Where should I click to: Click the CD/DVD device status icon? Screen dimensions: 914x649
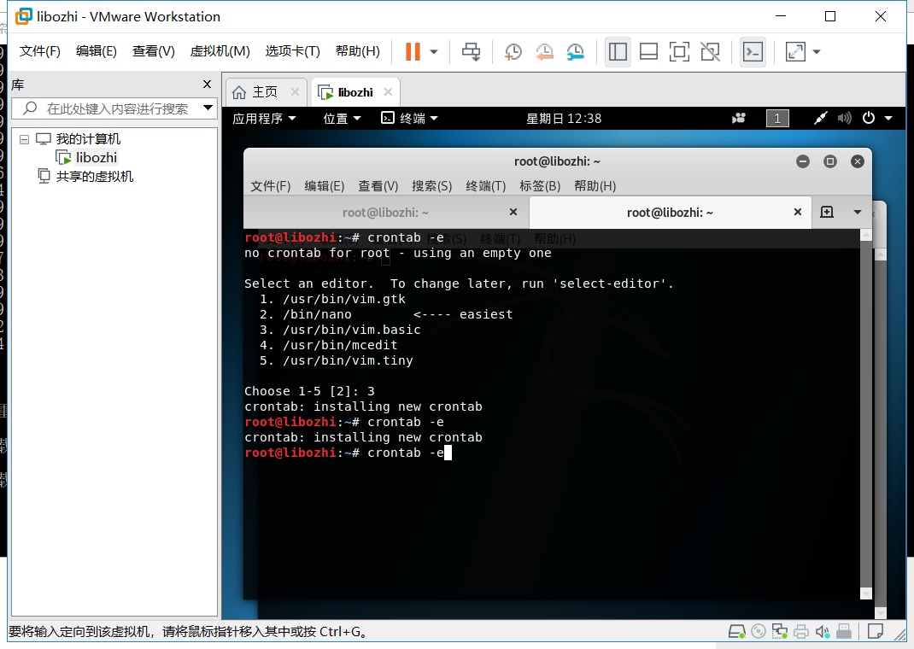click(759, 631)
